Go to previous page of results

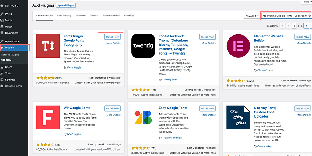tap(288, 26)
